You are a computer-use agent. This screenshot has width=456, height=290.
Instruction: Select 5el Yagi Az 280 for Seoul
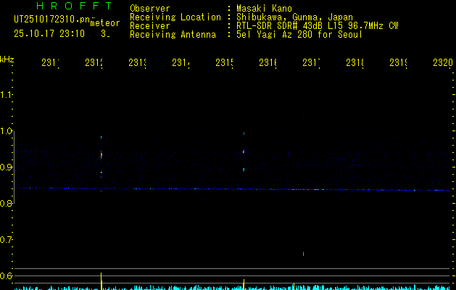click(x=299, y=35)
